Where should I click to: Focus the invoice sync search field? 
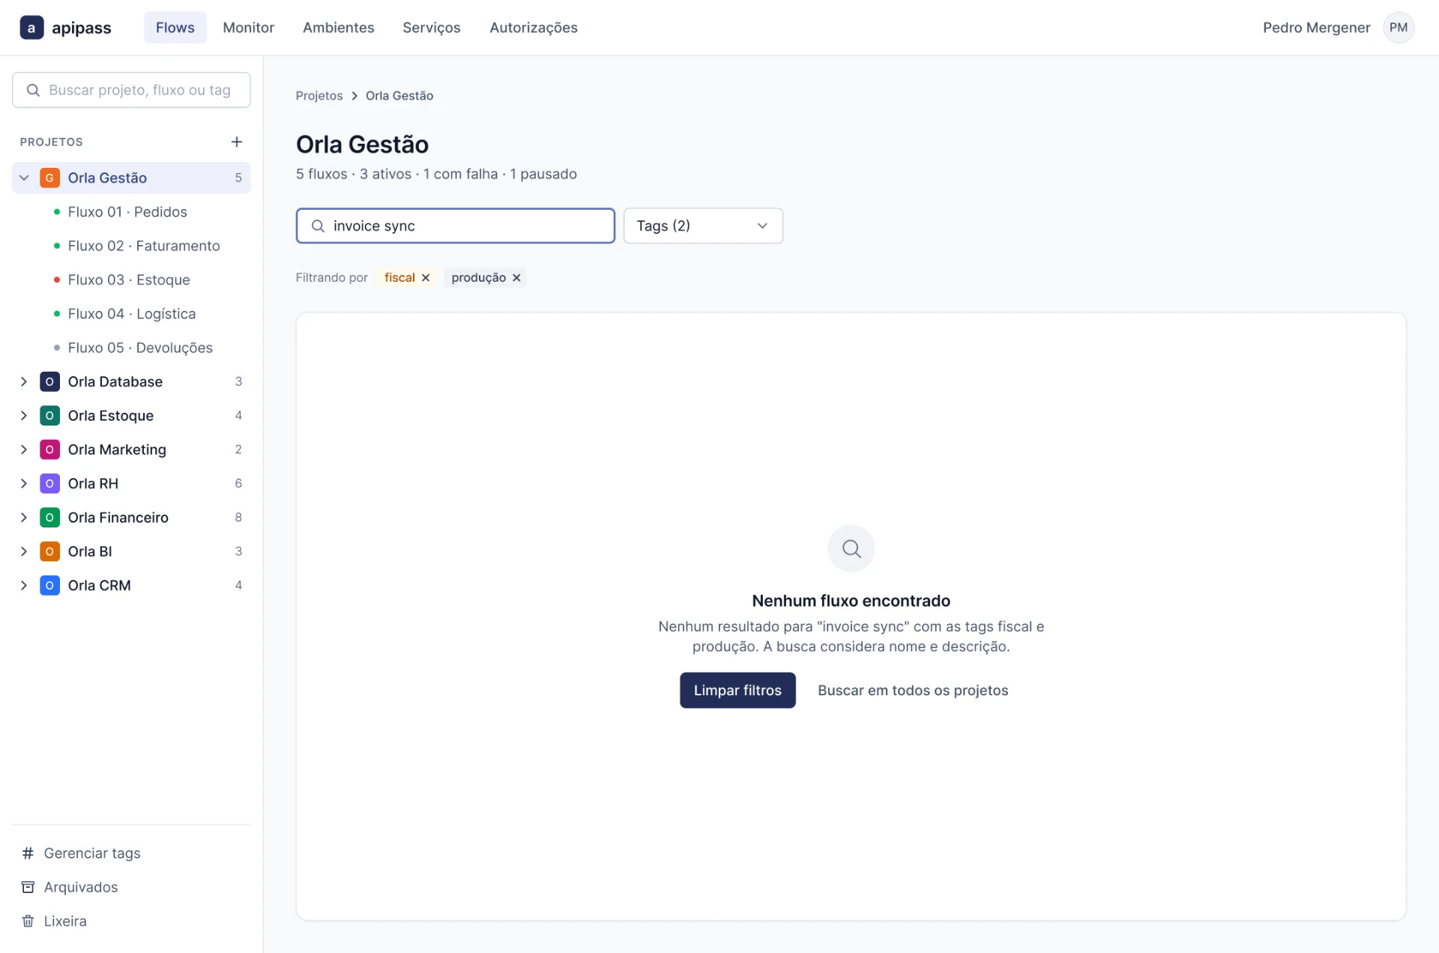[x=455, y=226]
